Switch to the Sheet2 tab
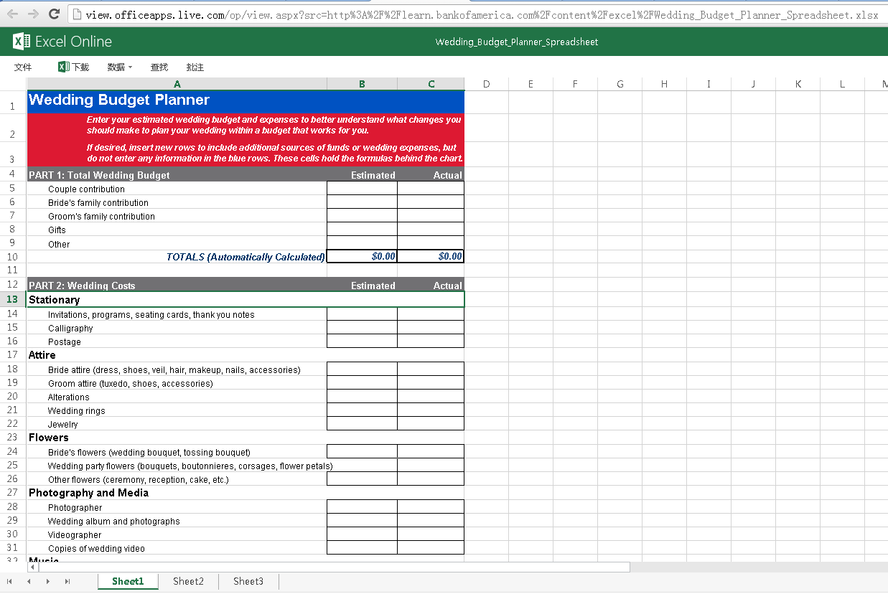Screen dimensions: 888x594 tap(188, 581)
